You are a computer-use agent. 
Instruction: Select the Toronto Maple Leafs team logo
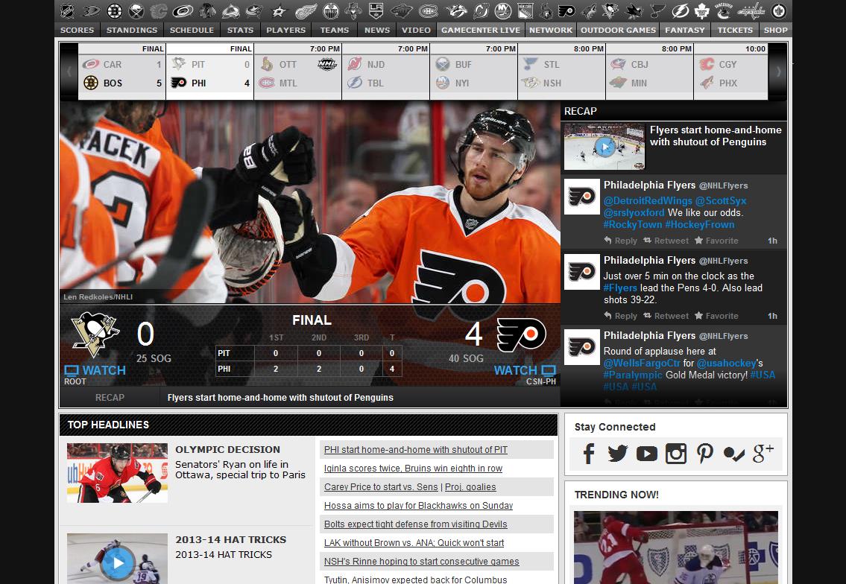point(701,10)
